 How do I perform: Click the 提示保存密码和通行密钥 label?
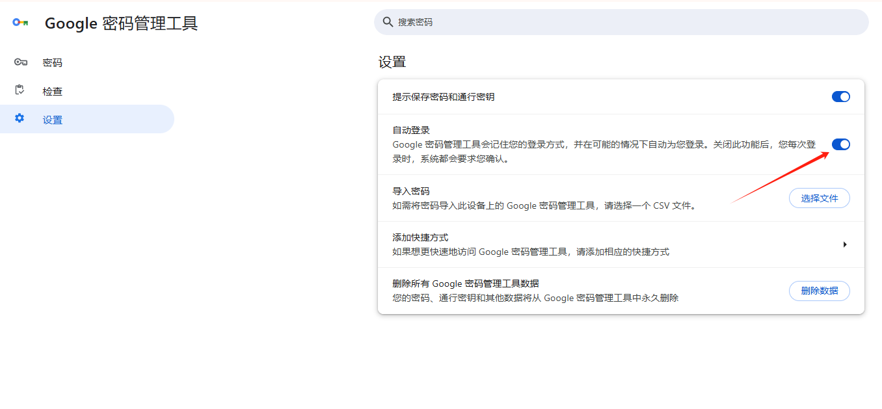pyautogui.click(x=444, y=97)
